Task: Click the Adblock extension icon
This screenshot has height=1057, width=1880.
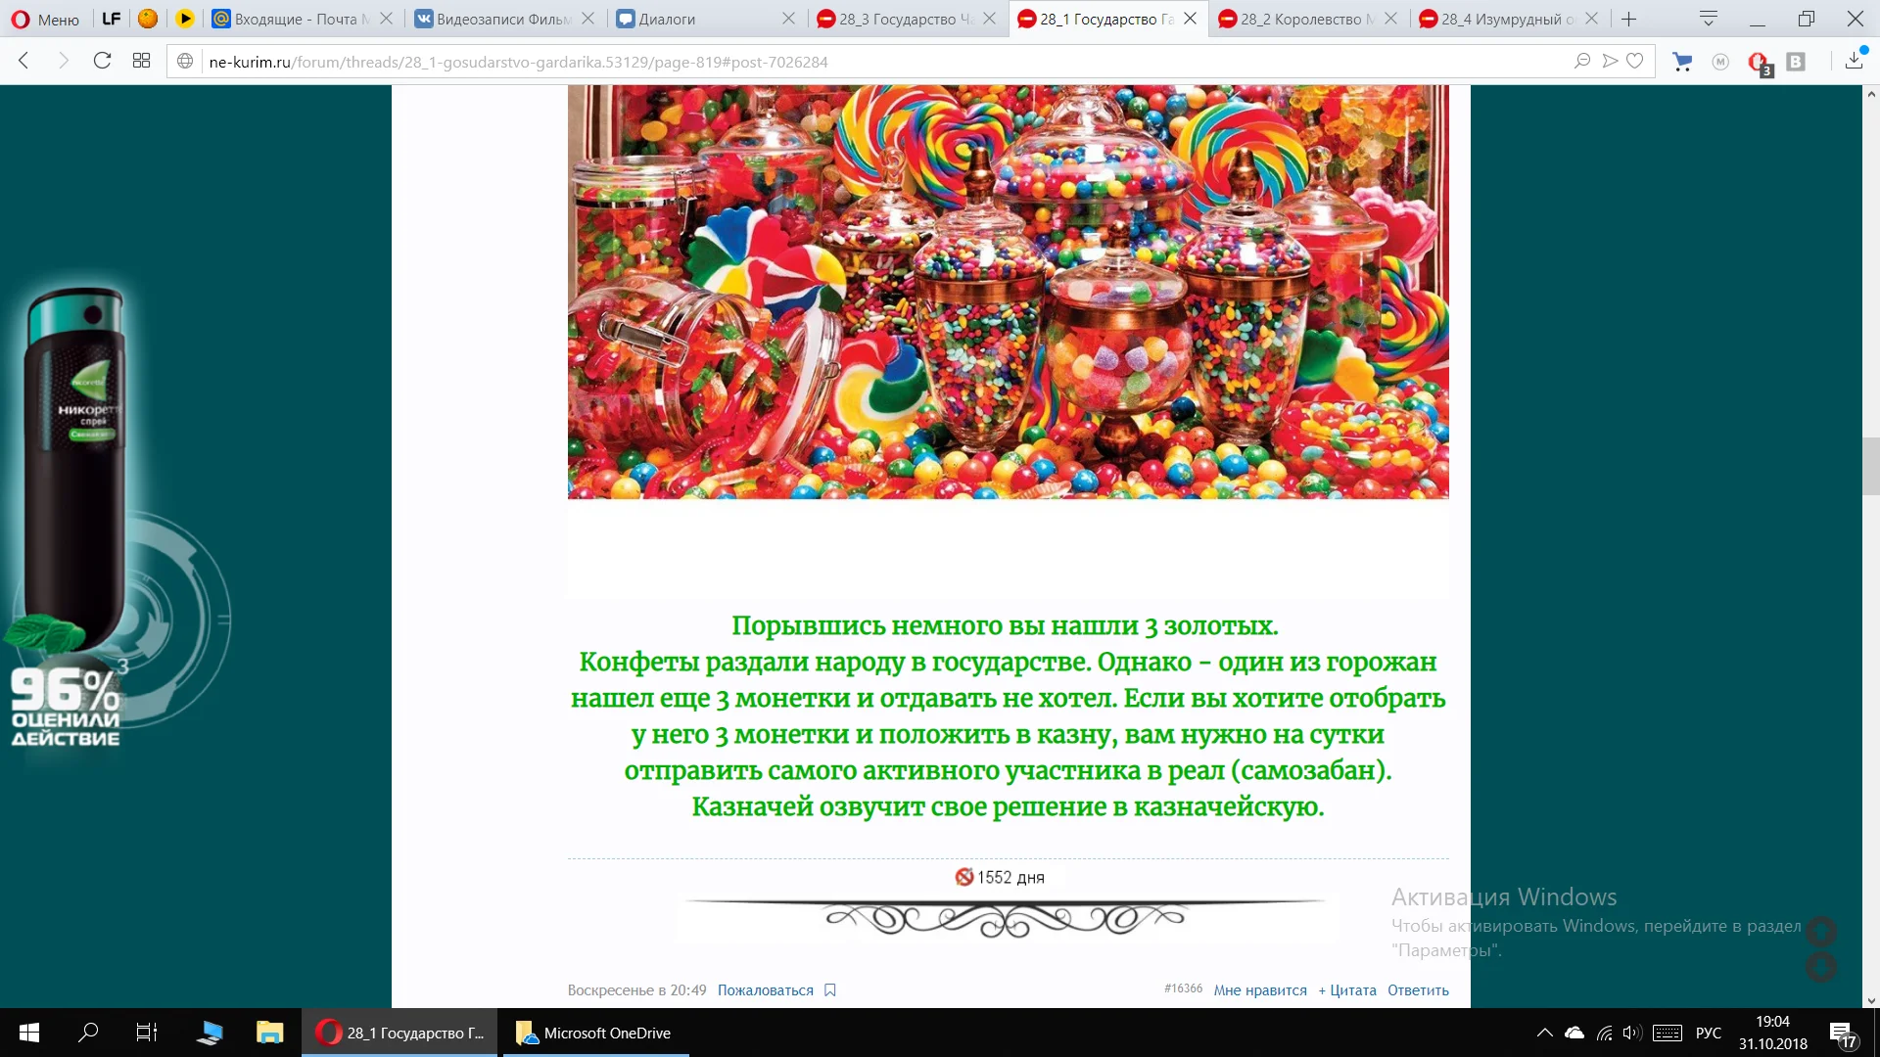Action: [x=1759, y=62]
